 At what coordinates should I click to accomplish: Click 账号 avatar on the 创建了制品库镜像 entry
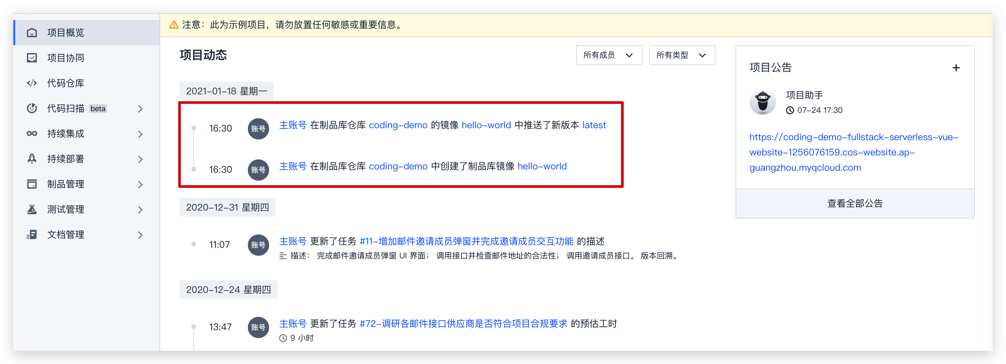click(x=258, y=170)
